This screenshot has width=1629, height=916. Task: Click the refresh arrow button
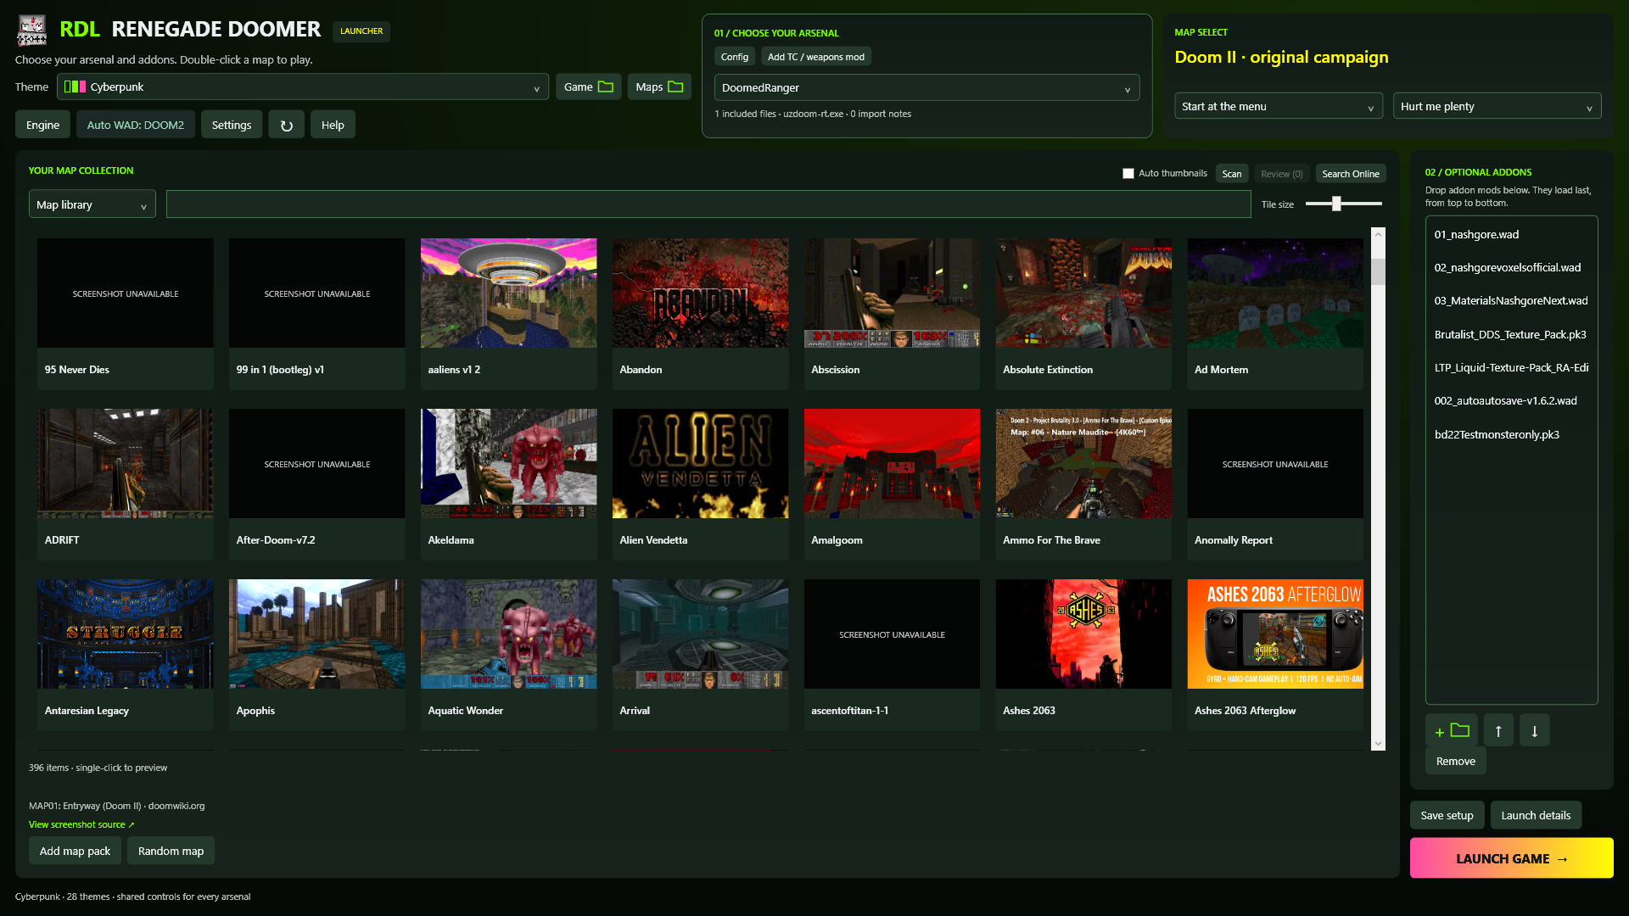(286, 125)
